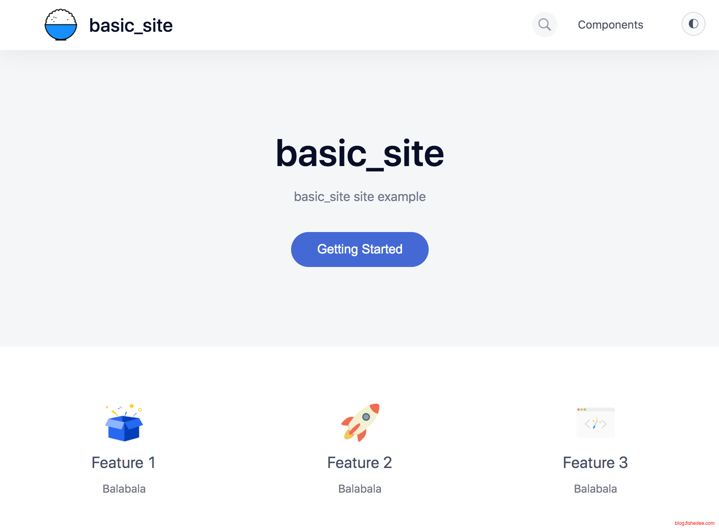Select the Feature 1 heading
This screenshot has height=530, width=719.
(x=124, y=463)
